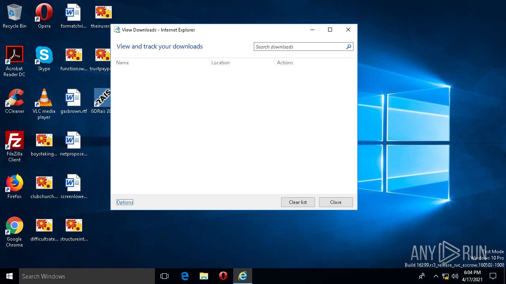Open Acrobat Reader DC desktop shortcut
506x284 pixels.
pyautogui.click(x=15, y=62)
